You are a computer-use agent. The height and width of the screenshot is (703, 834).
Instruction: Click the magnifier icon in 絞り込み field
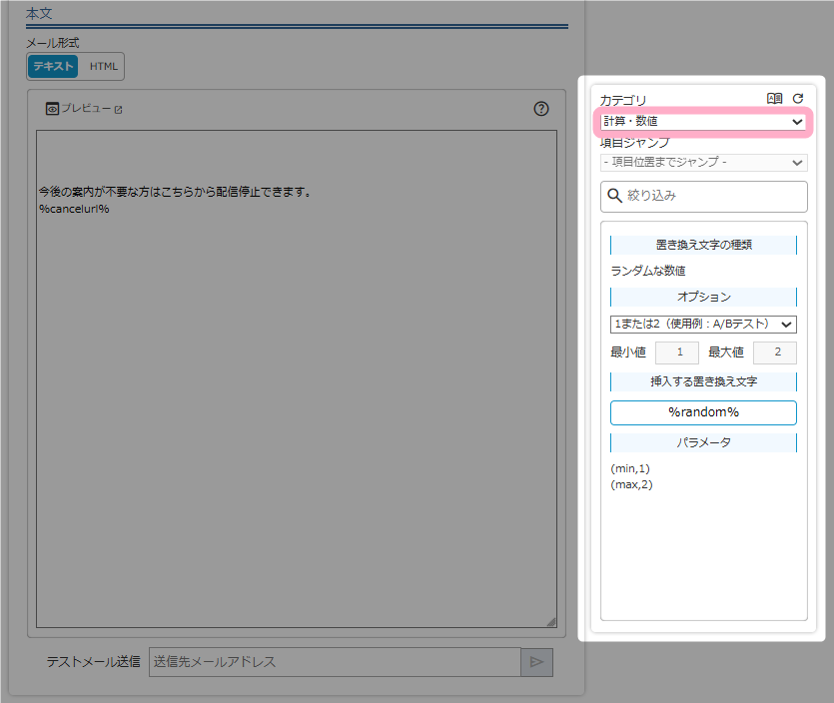coord(614,196)
